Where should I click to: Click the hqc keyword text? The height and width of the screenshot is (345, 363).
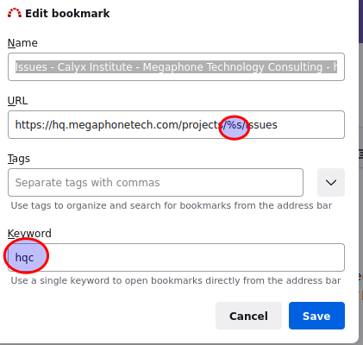pyautogui.click(x=24, y=257)
